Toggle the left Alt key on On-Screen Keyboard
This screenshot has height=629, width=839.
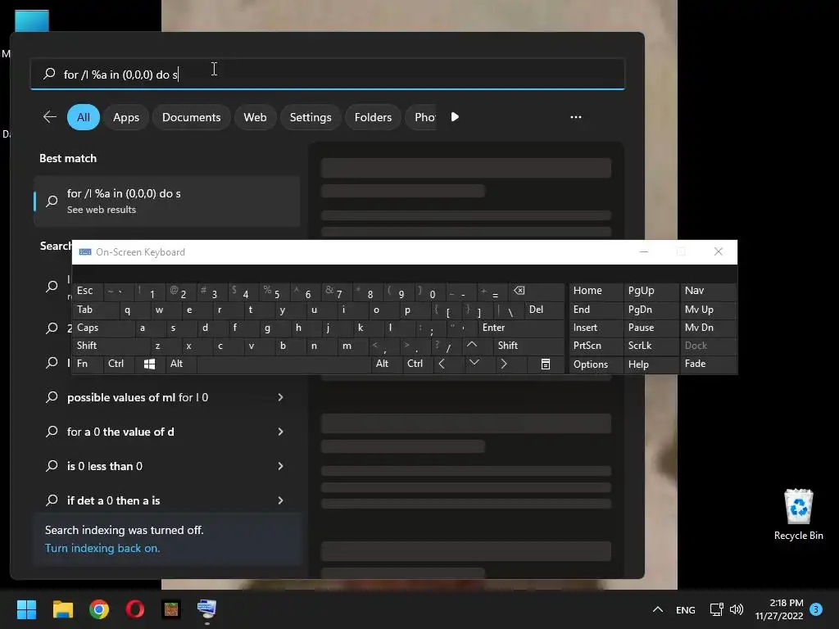coord(181,364)
